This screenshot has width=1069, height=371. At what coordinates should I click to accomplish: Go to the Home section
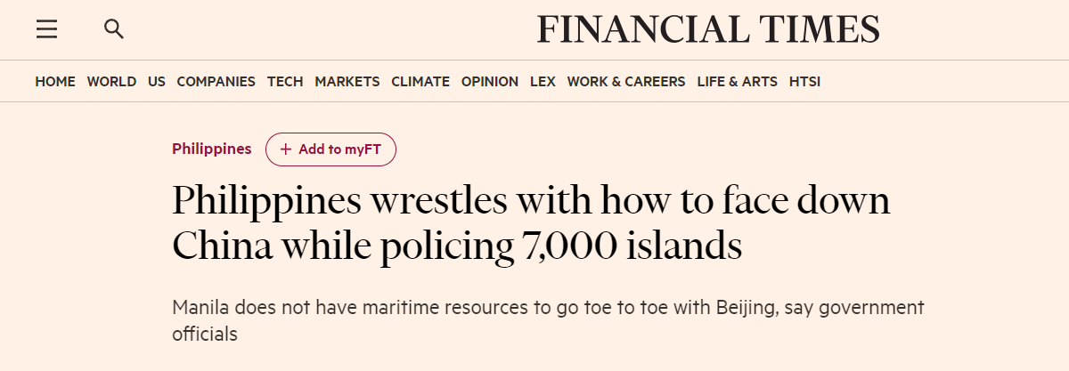pos(55,81)
